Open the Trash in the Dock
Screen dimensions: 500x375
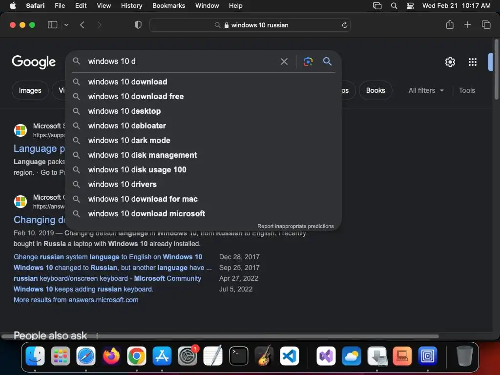point(465,356)
